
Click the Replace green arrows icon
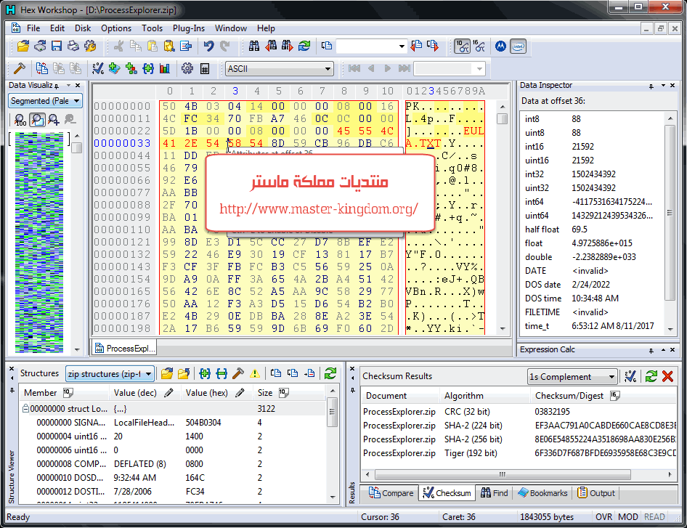pos(304,46)
